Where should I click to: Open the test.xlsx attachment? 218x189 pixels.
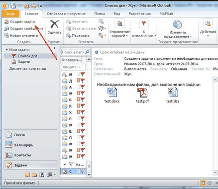click(x=173, y=95)
